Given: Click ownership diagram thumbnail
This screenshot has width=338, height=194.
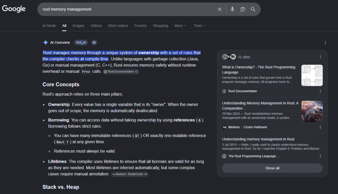Looking at the screenshot, I should 312,75.
